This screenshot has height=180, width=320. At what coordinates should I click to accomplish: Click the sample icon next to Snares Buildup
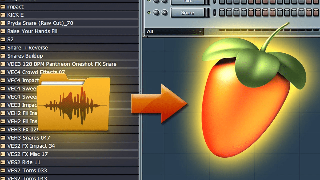[x=3, y=56]
